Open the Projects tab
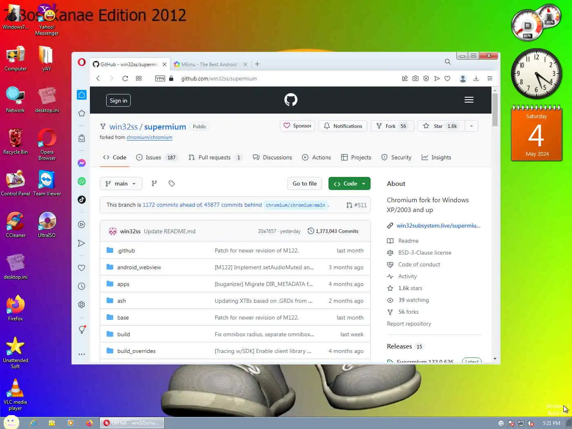Screen dimensions: 572x429 pyautogui.click(x=356, y=157)
